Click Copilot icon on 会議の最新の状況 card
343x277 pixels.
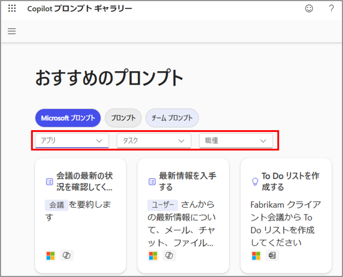pyautogui.click(x=67, y=256)
